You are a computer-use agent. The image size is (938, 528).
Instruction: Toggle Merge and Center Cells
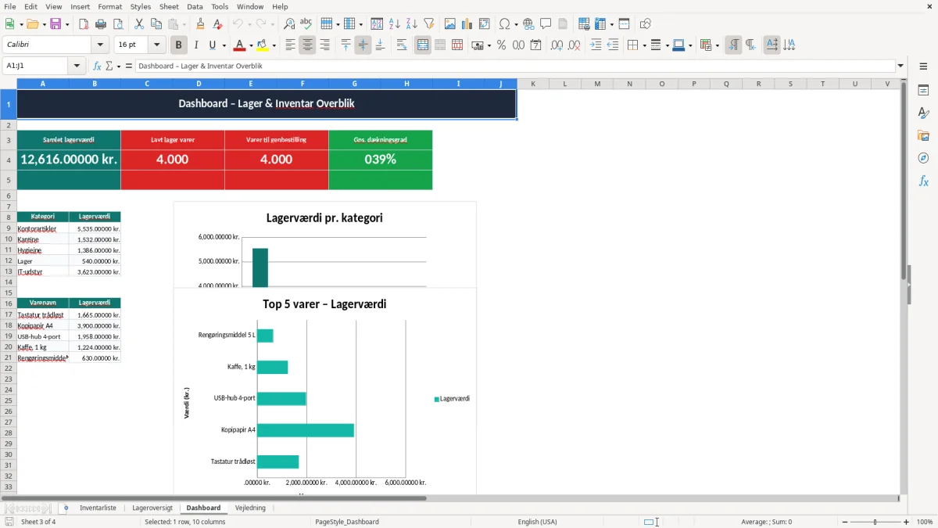[x=423, y=45]
